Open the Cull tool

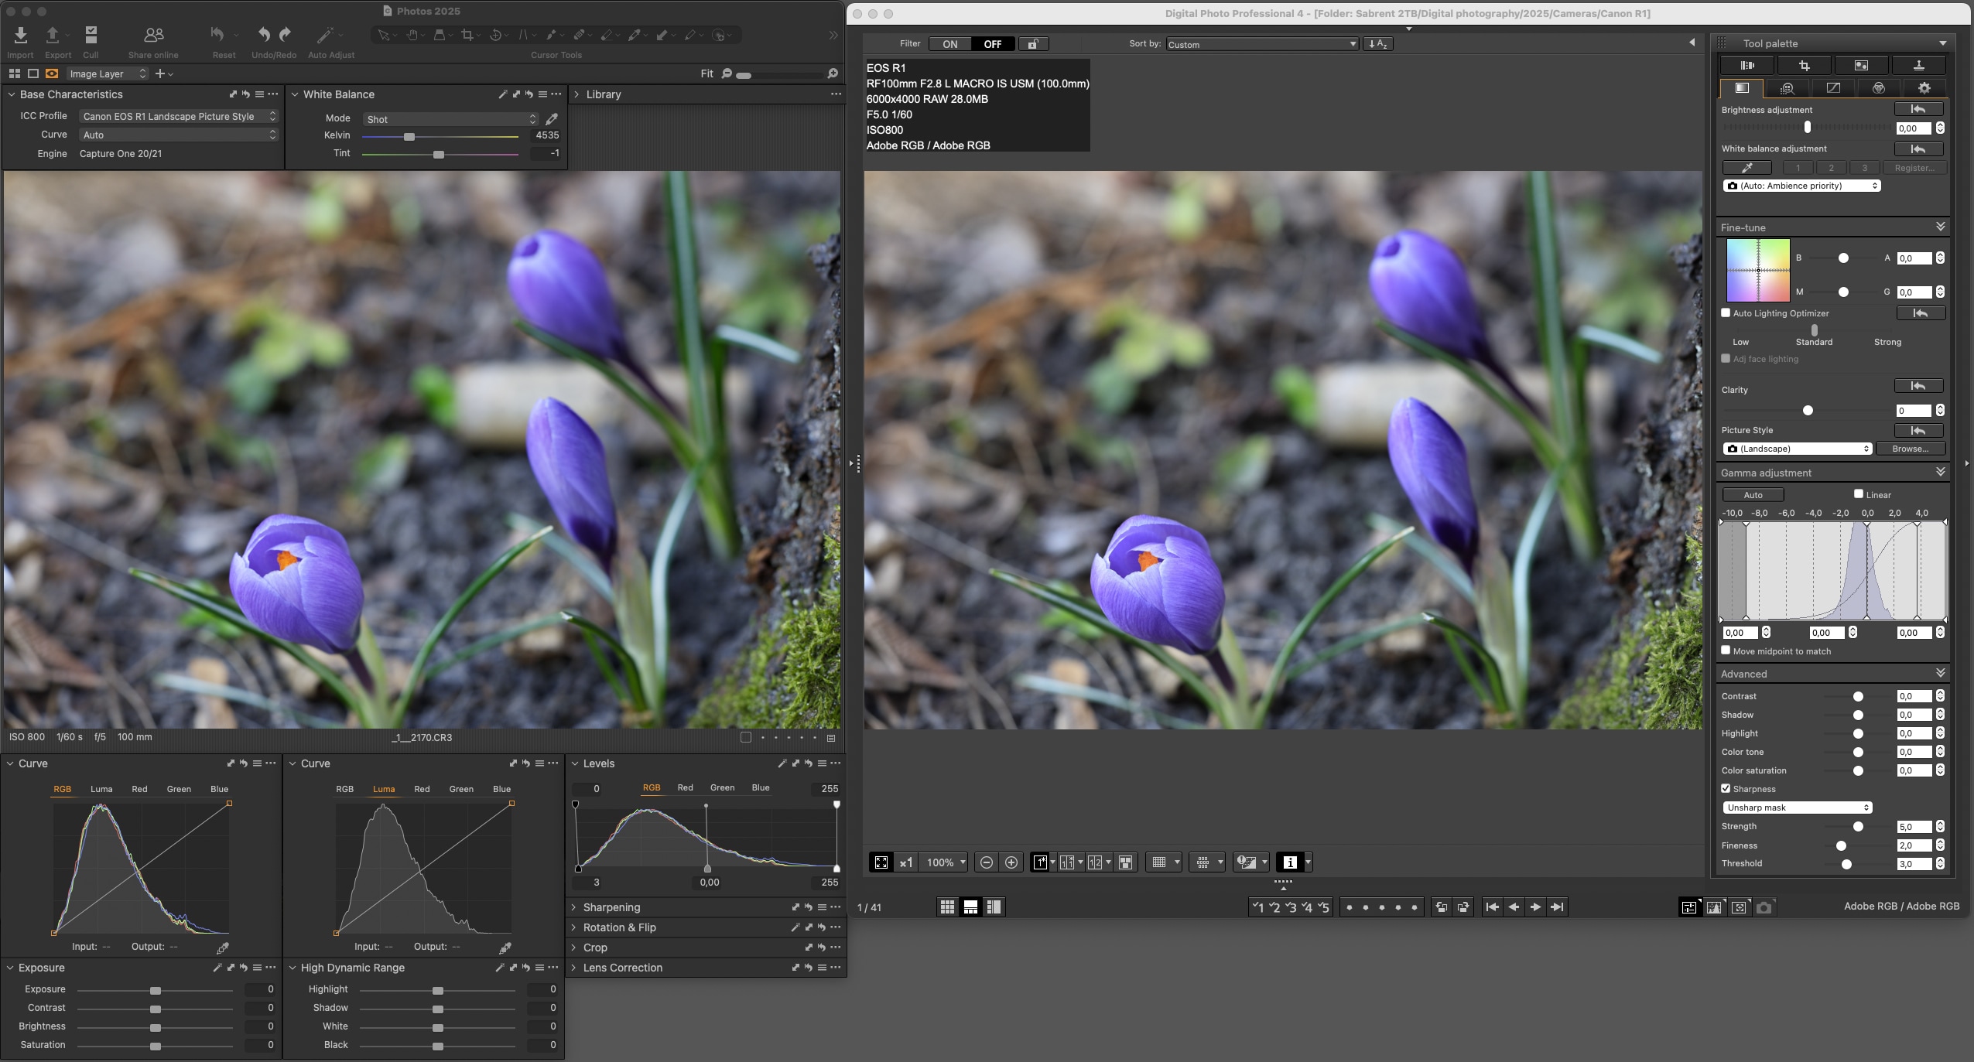[x=91, y=36]
